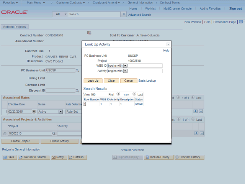Click the Active status result link
This screenshot has width=245, height=184.
139,104
